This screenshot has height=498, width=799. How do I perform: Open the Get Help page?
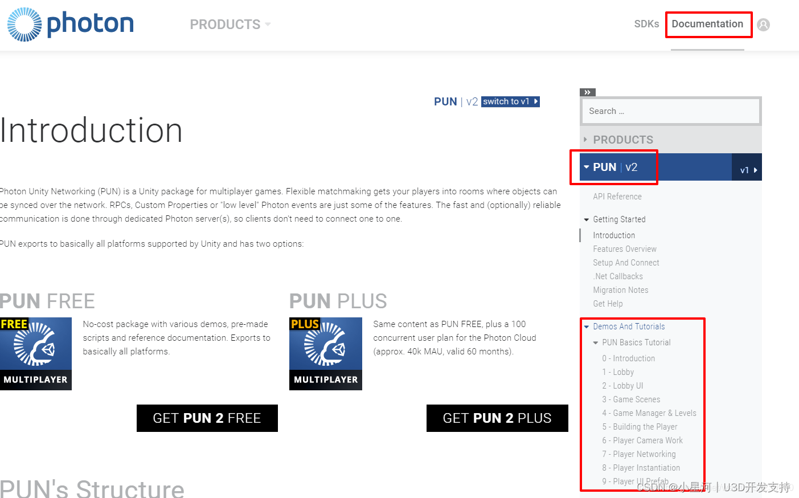[x=608, y=304]
